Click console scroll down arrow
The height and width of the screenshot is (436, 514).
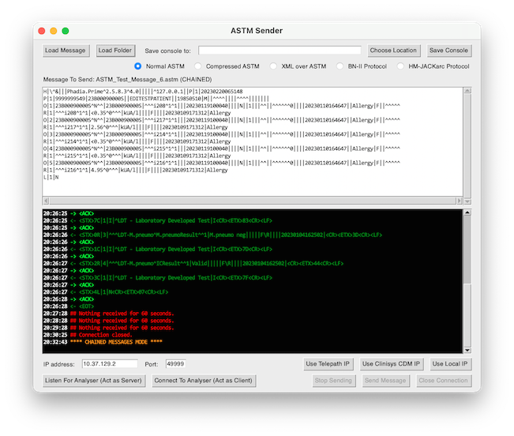tap(467, 351)
